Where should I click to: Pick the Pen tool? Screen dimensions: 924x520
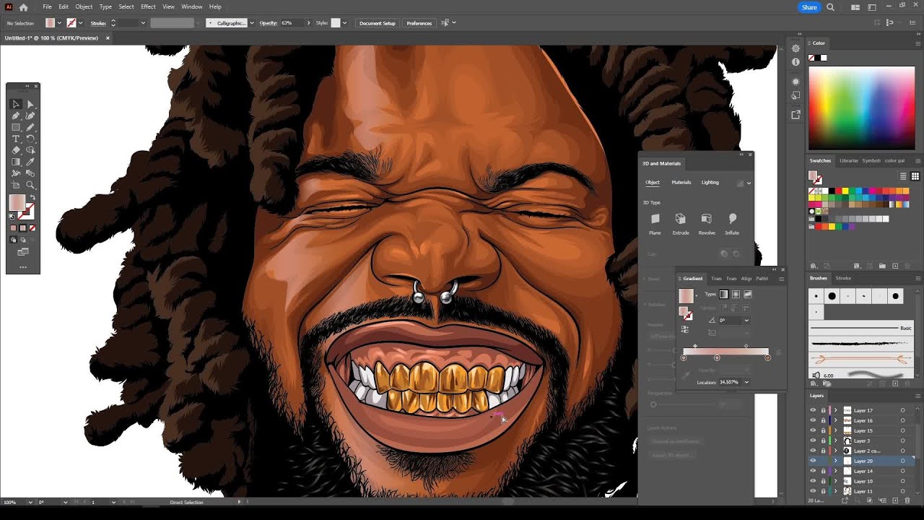click(16, 116)
